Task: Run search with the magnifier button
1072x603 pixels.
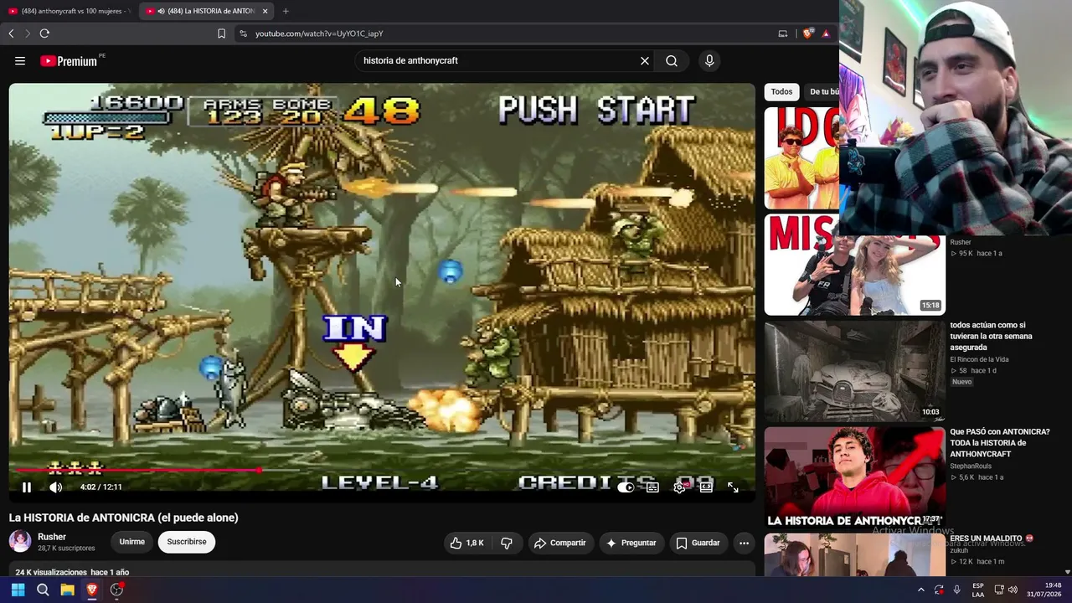Action: pos(672,60)
